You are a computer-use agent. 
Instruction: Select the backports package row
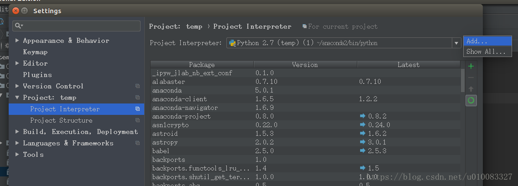coord(305,160)
